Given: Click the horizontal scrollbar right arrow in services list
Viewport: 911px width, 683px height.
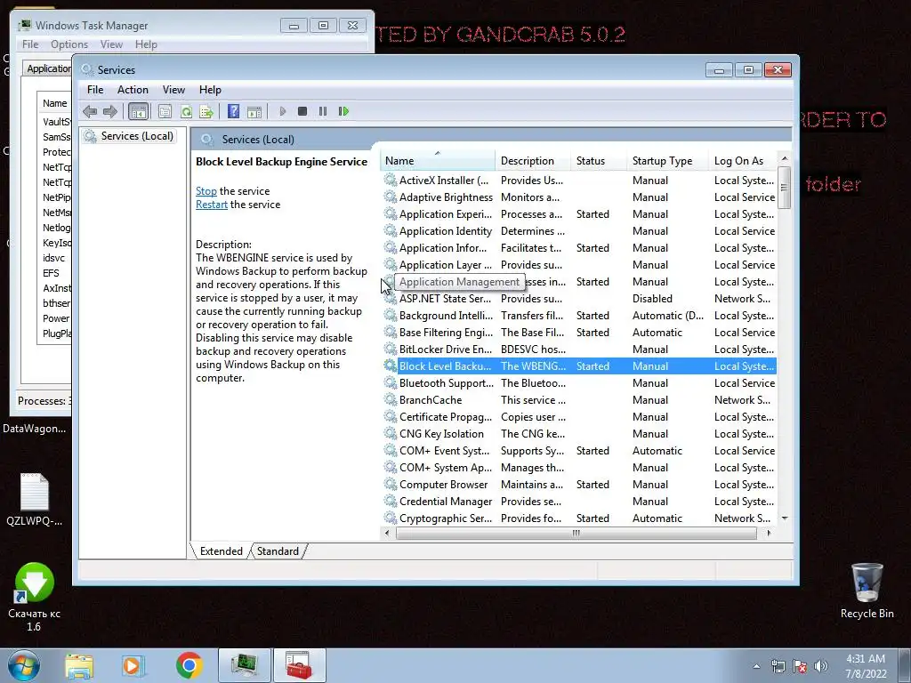Looking at the screenshot, I should pyautogui.click(x=769, y=533).
